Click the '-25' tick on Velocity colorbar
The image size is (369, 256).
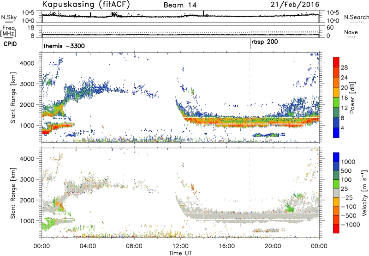[x=347, y=197]
